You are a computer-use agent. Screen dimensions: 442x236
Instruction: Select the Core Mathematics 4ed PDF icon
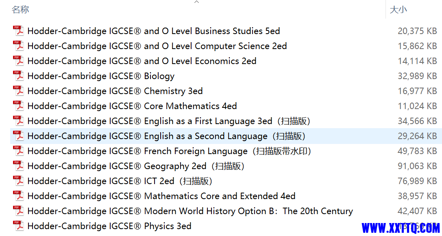[x=19, y=106]
